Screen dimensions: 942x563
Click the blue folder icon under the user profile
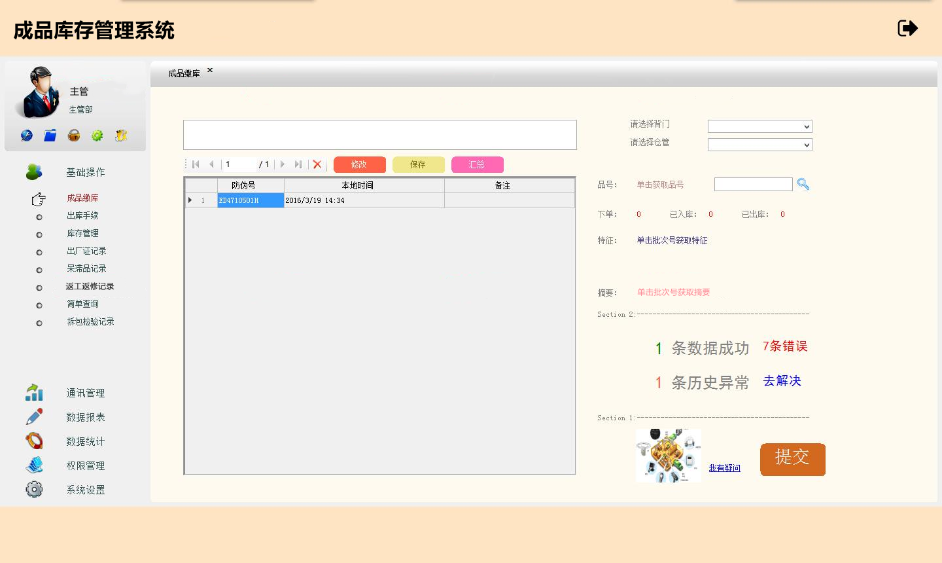tap(50, 136)
